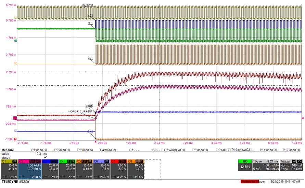Select the P11:rise(C3) measurement column
The height and width of the screenshot is (188, 305).
click(x=268, y=150)
